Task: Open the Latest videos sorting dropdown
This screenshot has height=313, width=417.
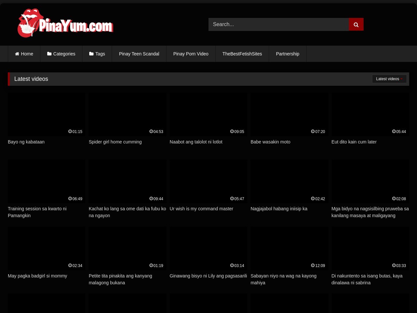Action: [x=389, y=79]
